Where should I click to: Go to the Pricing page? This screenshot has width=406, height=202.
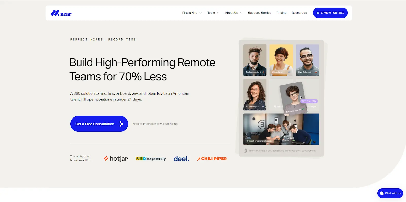[281, 13]
